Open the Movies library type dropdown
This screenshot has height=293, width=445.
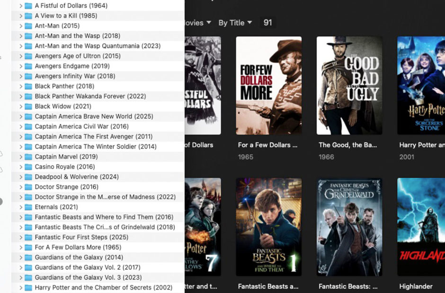click(198, 23)
